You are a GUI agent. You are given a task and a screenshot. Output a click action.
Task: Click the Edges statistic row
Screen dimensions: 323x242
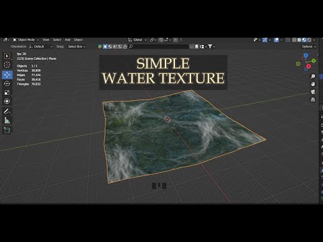pyautogui.click(x=29, y=75)
